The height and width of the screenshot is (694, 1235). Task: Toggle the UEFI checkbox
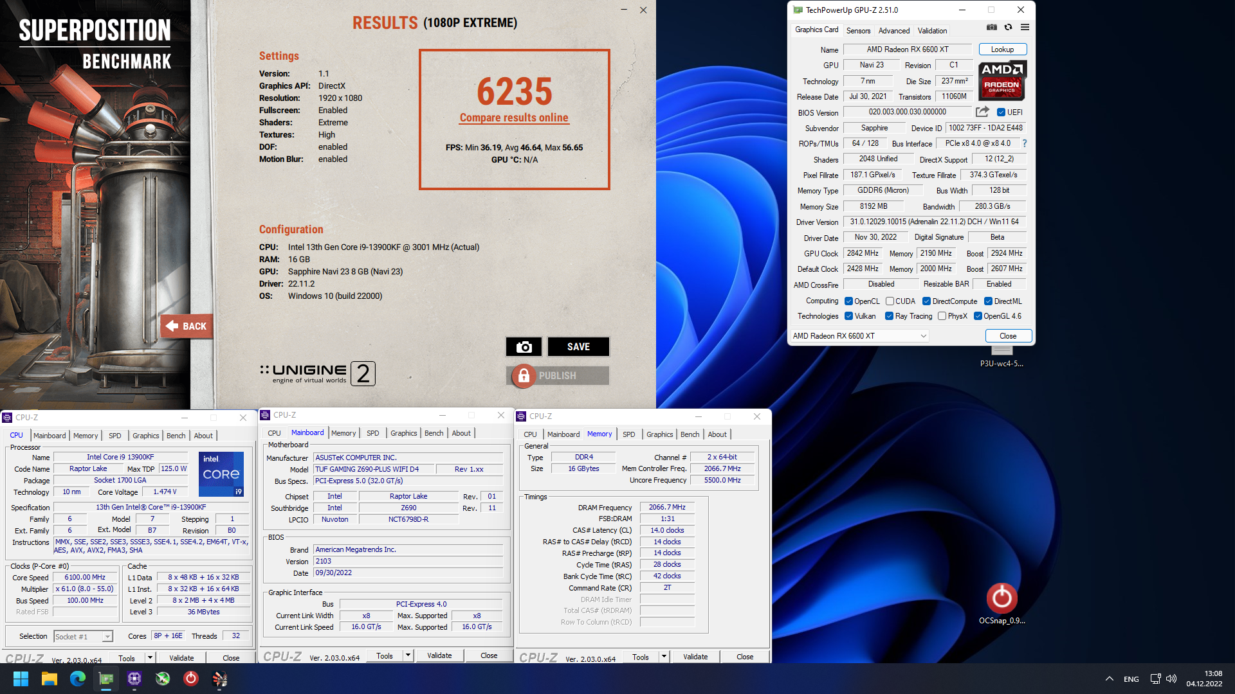tap(1001, 112)
